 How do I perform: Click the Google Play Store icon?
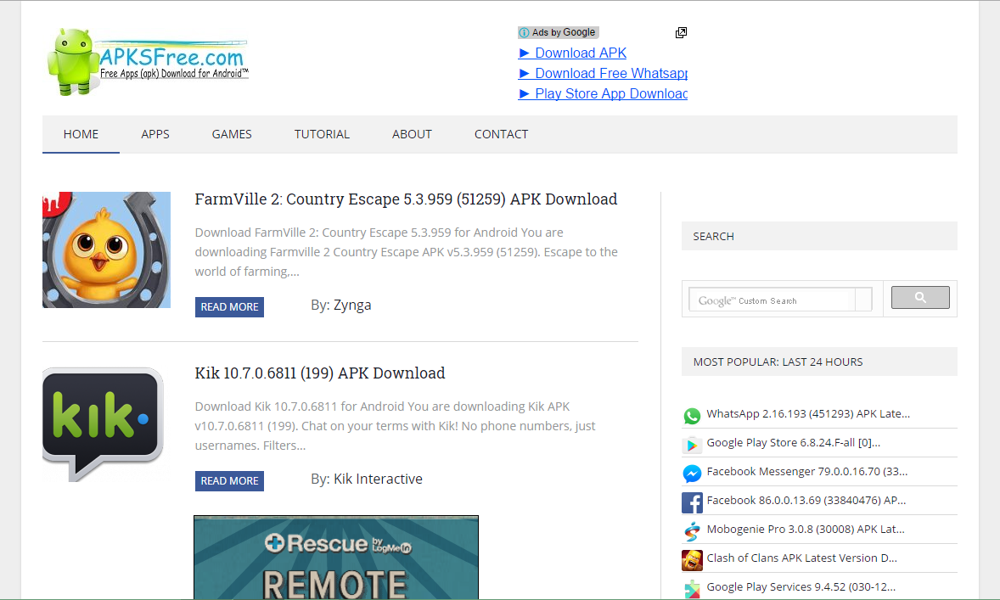(692, 445)
